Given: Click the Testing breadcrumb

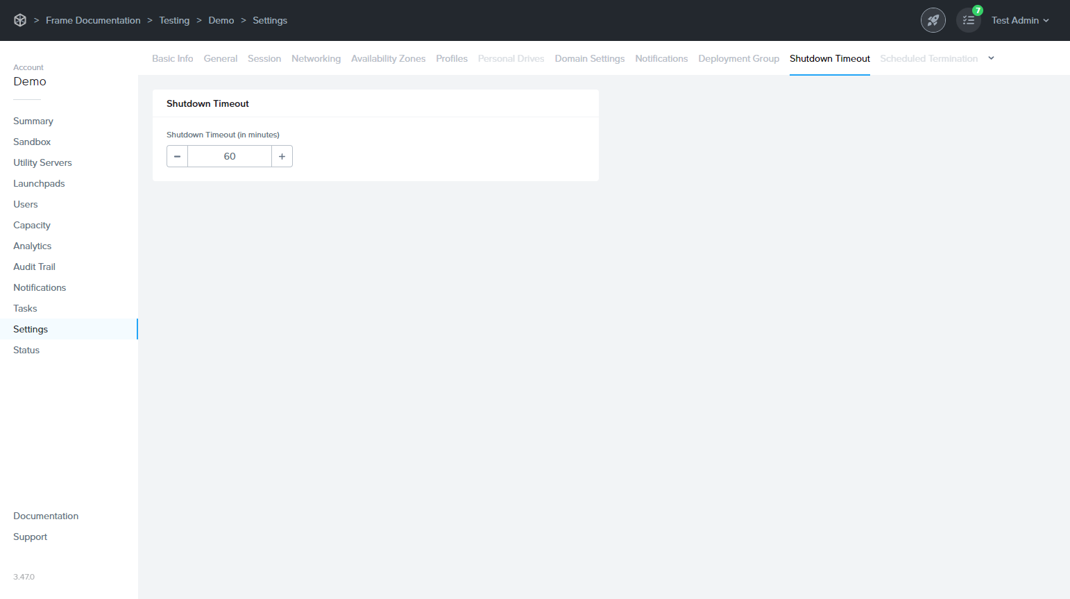Looking at the screenshot, I should [174, 20].
